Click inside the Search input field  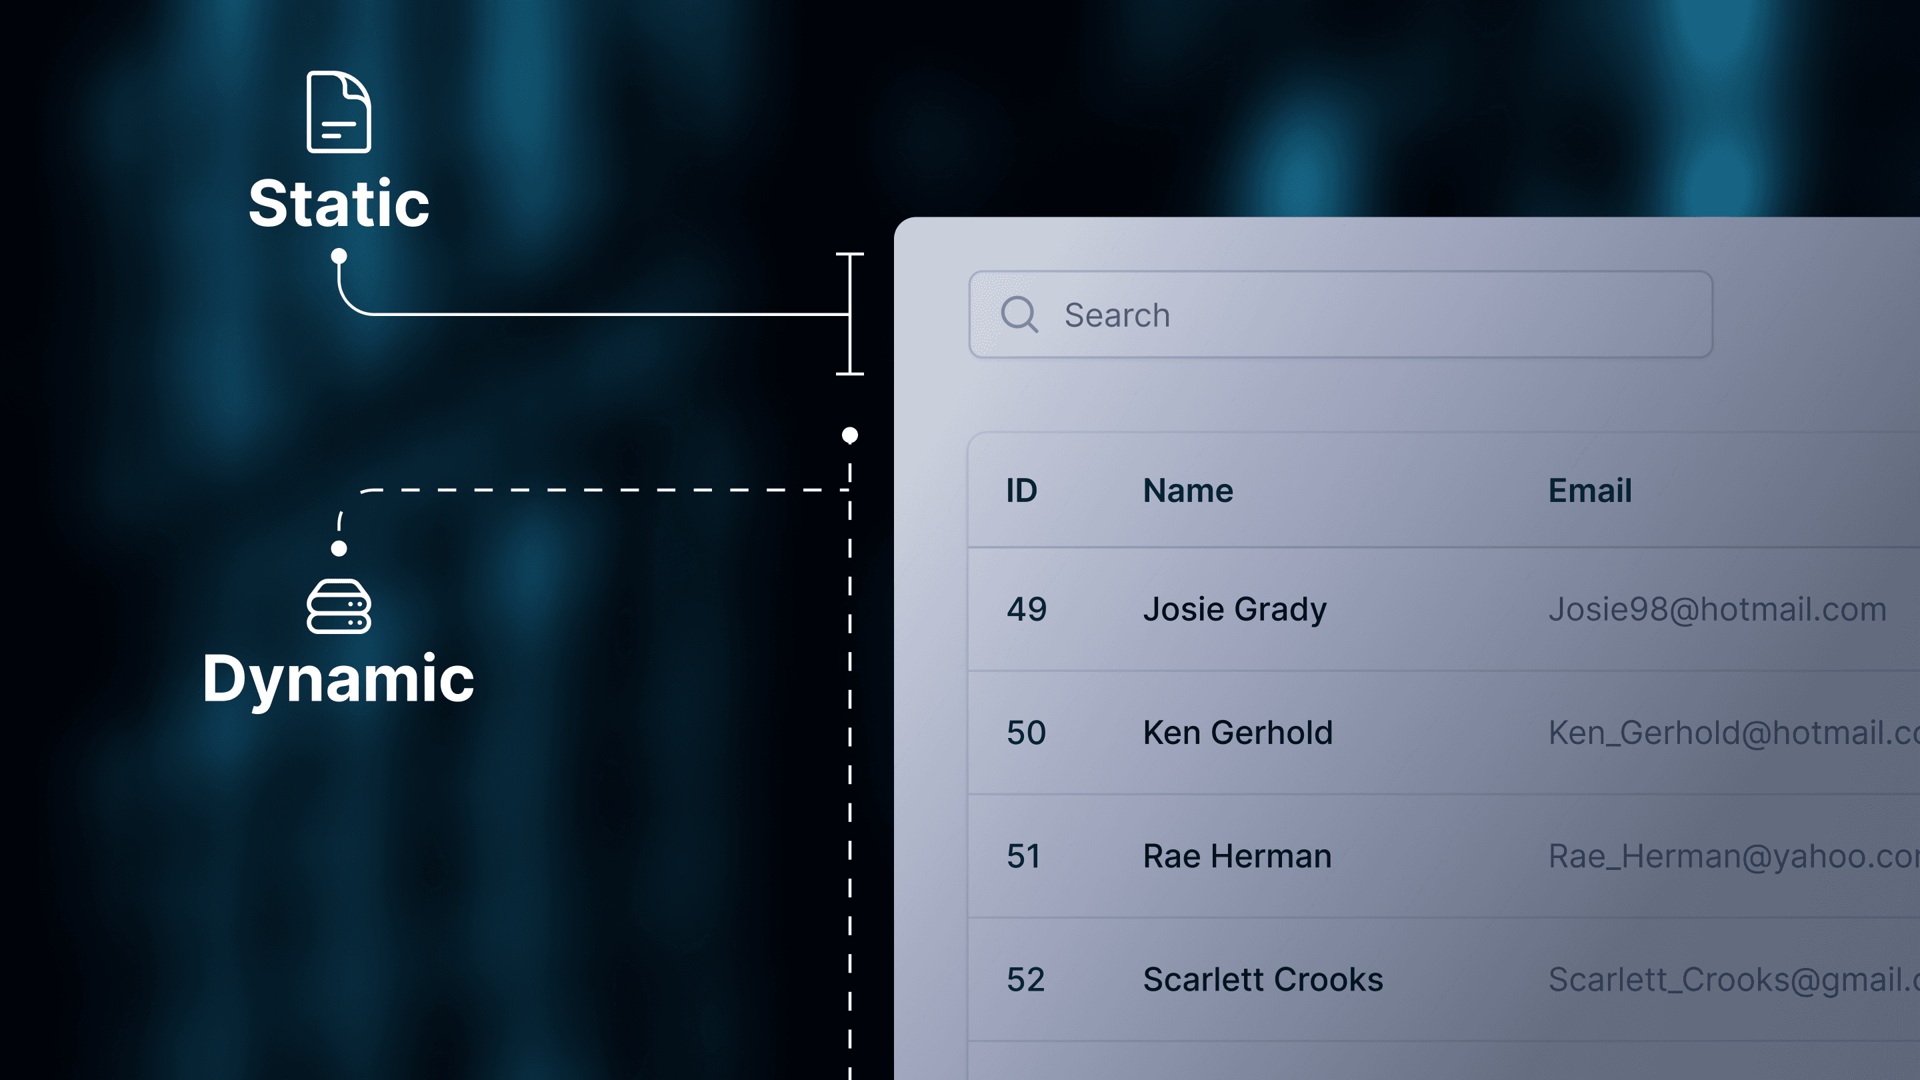tap(1340, 315)
